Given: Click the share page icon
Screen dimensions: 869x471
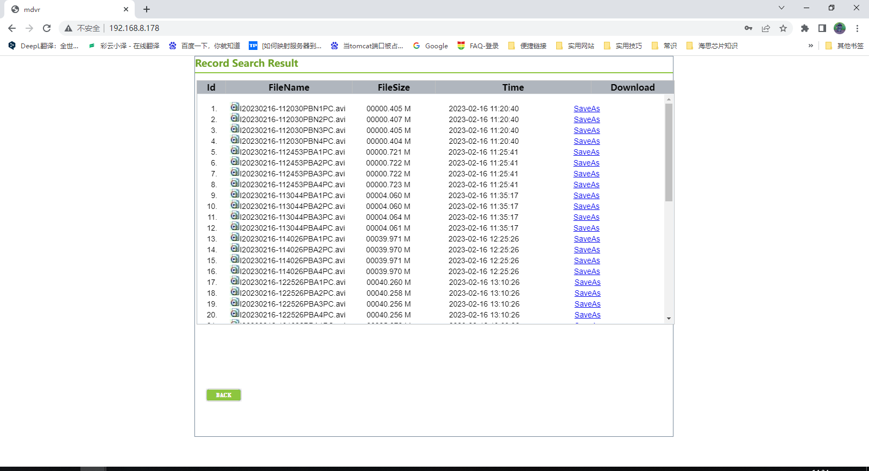Looking at the screenshot, I should tap(766, 28).
